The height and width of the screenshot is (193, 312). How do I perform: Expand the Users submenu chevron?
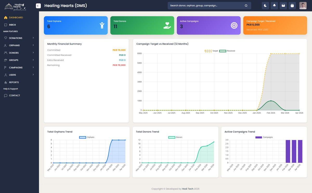[x=33, y=75]
